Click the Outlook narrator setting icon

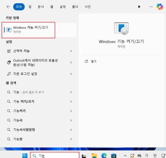(x=9, y=62)
